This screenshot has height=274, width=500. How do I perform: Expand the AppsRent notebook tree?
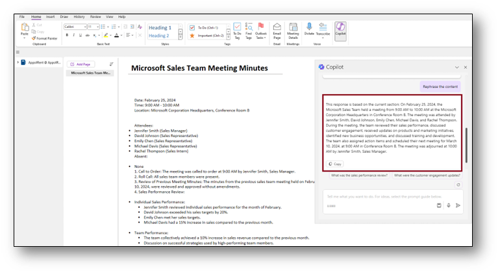tap(18, 62)
